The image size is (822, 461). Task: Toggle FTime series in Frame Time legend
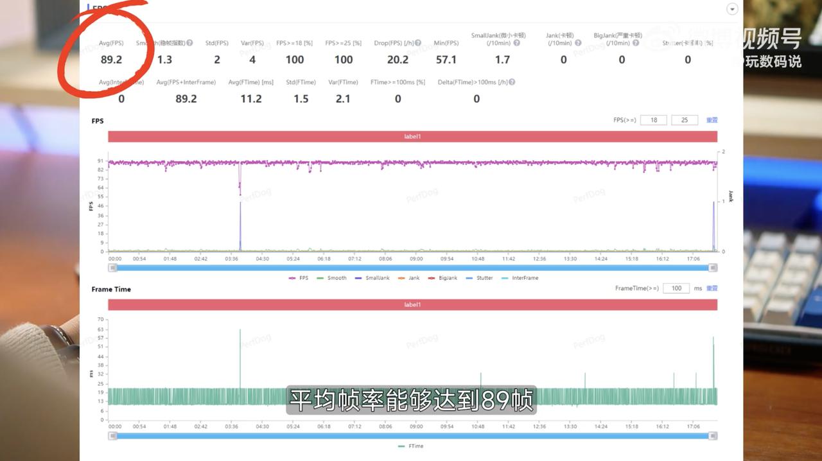[410, 446]
